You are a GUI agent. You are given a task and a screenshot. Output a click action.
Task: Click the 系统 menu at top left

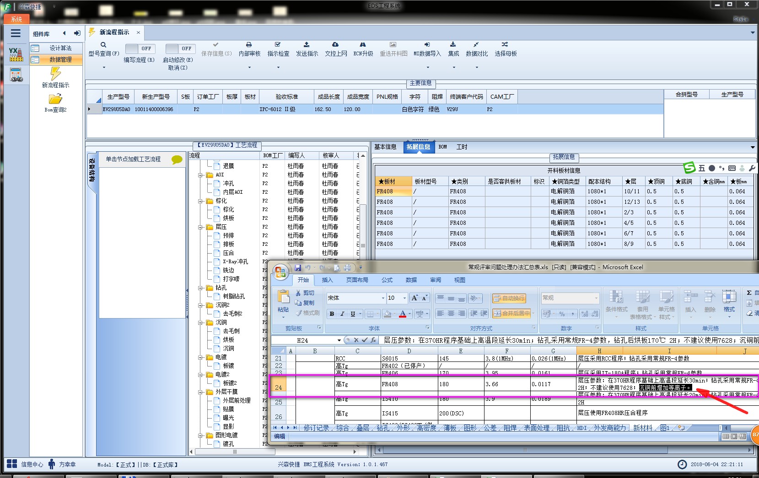16,19
